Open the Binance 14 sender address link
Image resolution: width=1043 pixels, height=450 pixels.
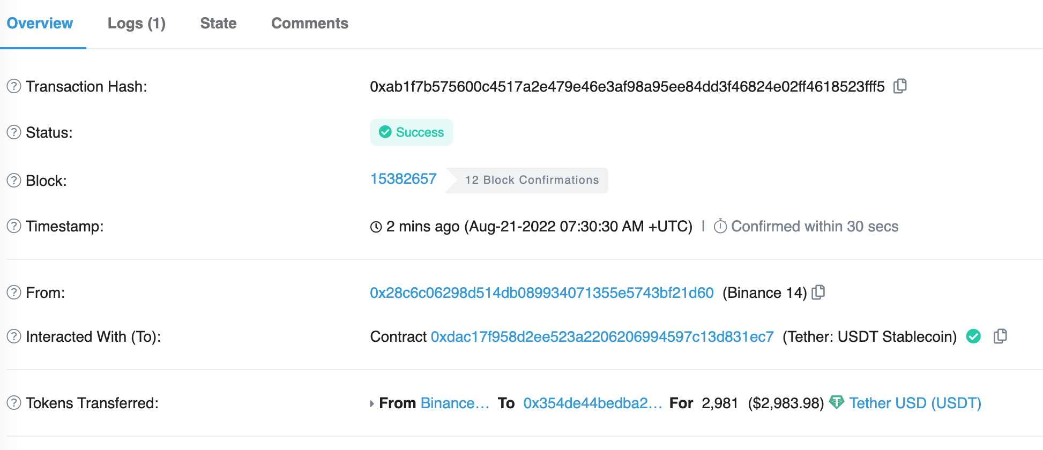[541, 292]
